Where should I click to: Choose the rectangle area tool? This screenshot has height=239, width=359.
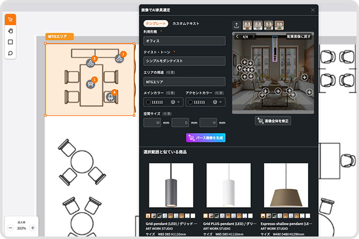coord(11,42)
